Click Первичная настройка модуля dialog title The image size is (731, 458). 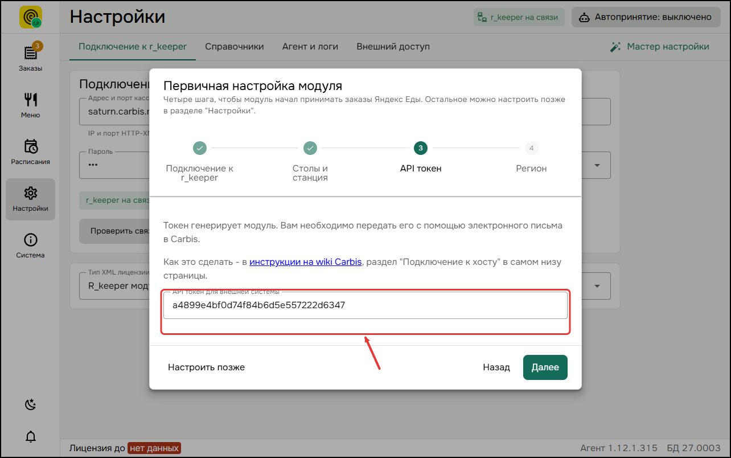click(253, 86)
